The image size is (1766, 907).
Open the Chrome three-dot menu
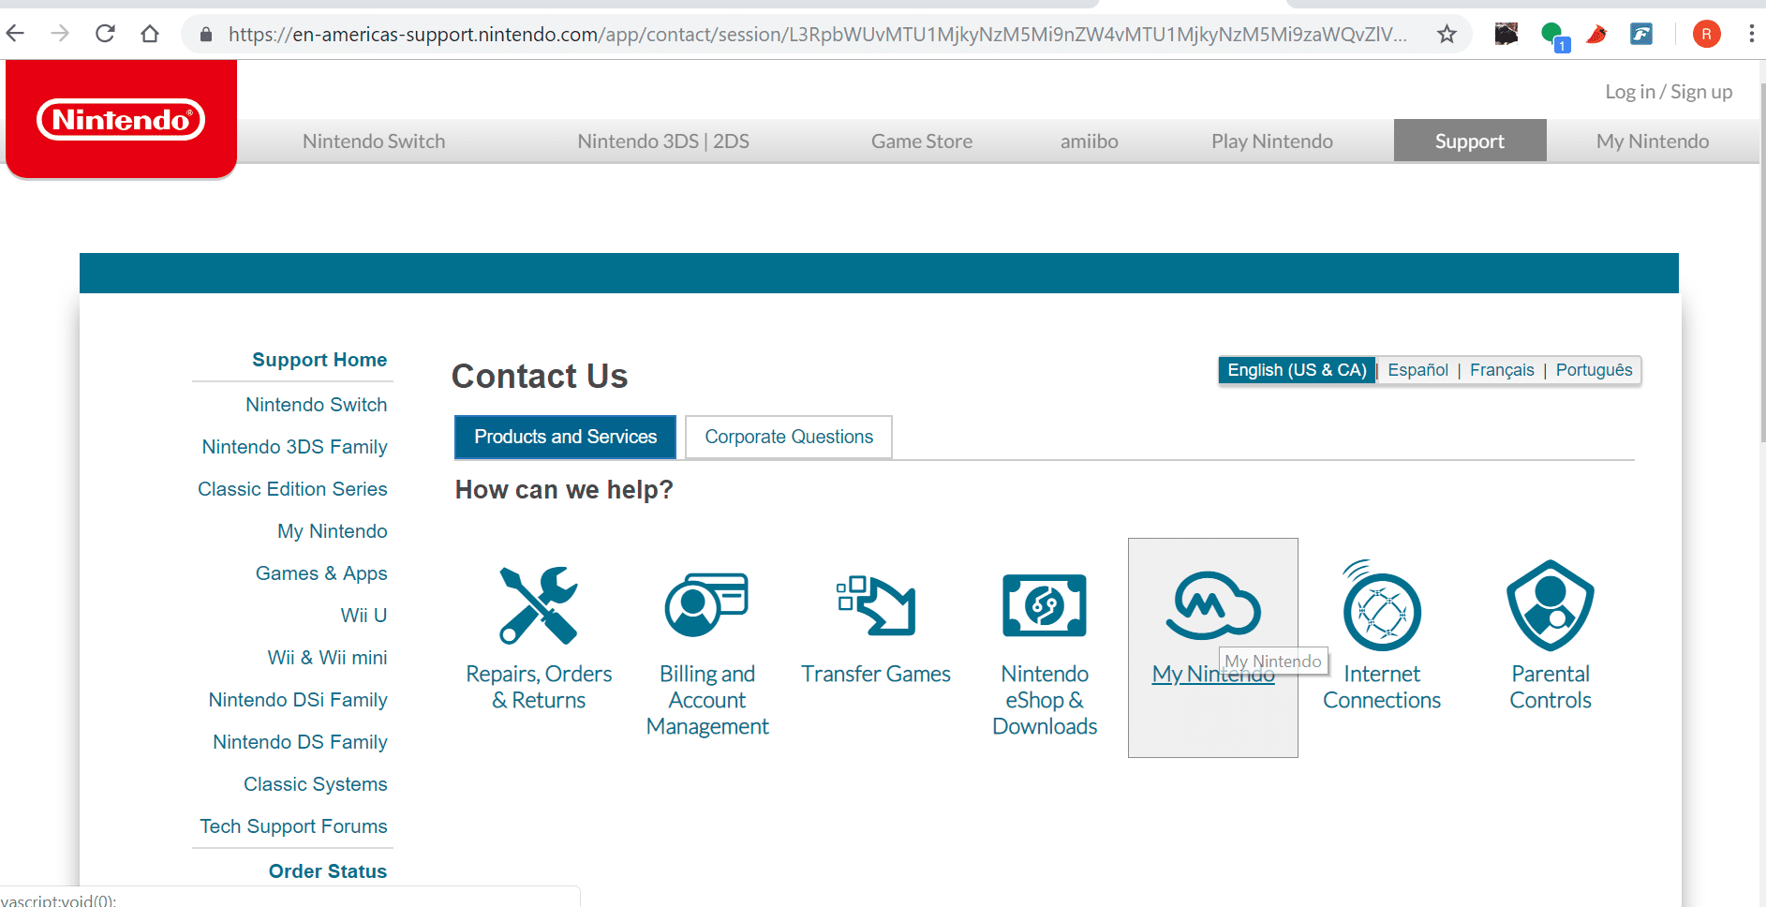point(1751,35)
